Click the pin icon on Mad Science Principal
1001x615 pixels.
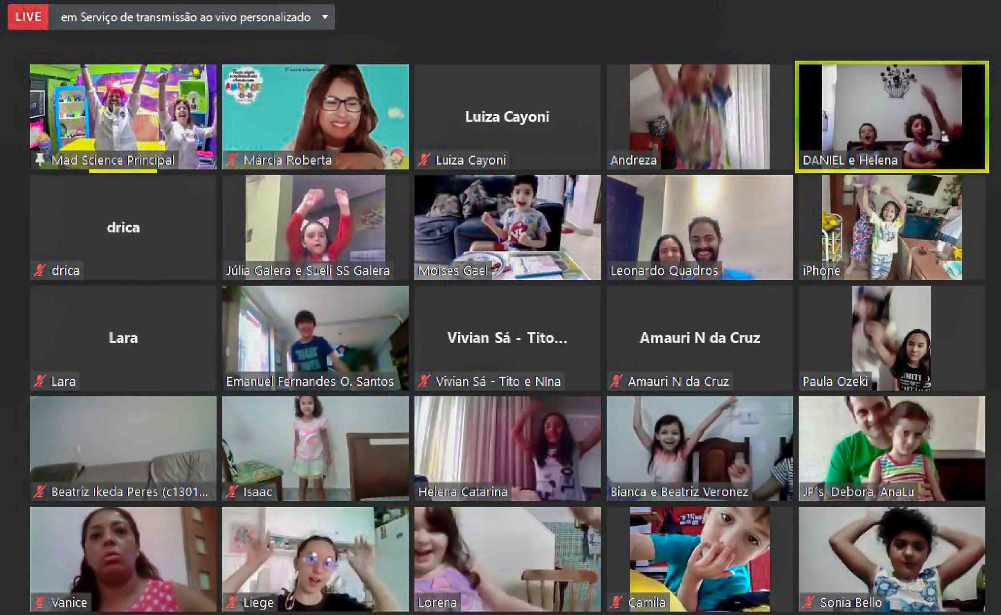tap(40, 160)
